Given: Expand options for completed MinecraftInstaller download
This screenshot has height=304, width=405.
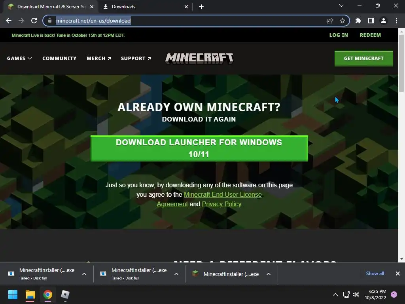Looking at the screenshot, I should click(x=269, y=274).
